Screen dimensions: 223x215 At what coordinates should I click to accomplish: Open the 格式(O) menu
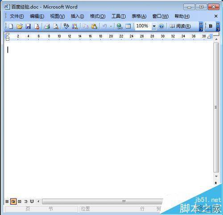98,16
